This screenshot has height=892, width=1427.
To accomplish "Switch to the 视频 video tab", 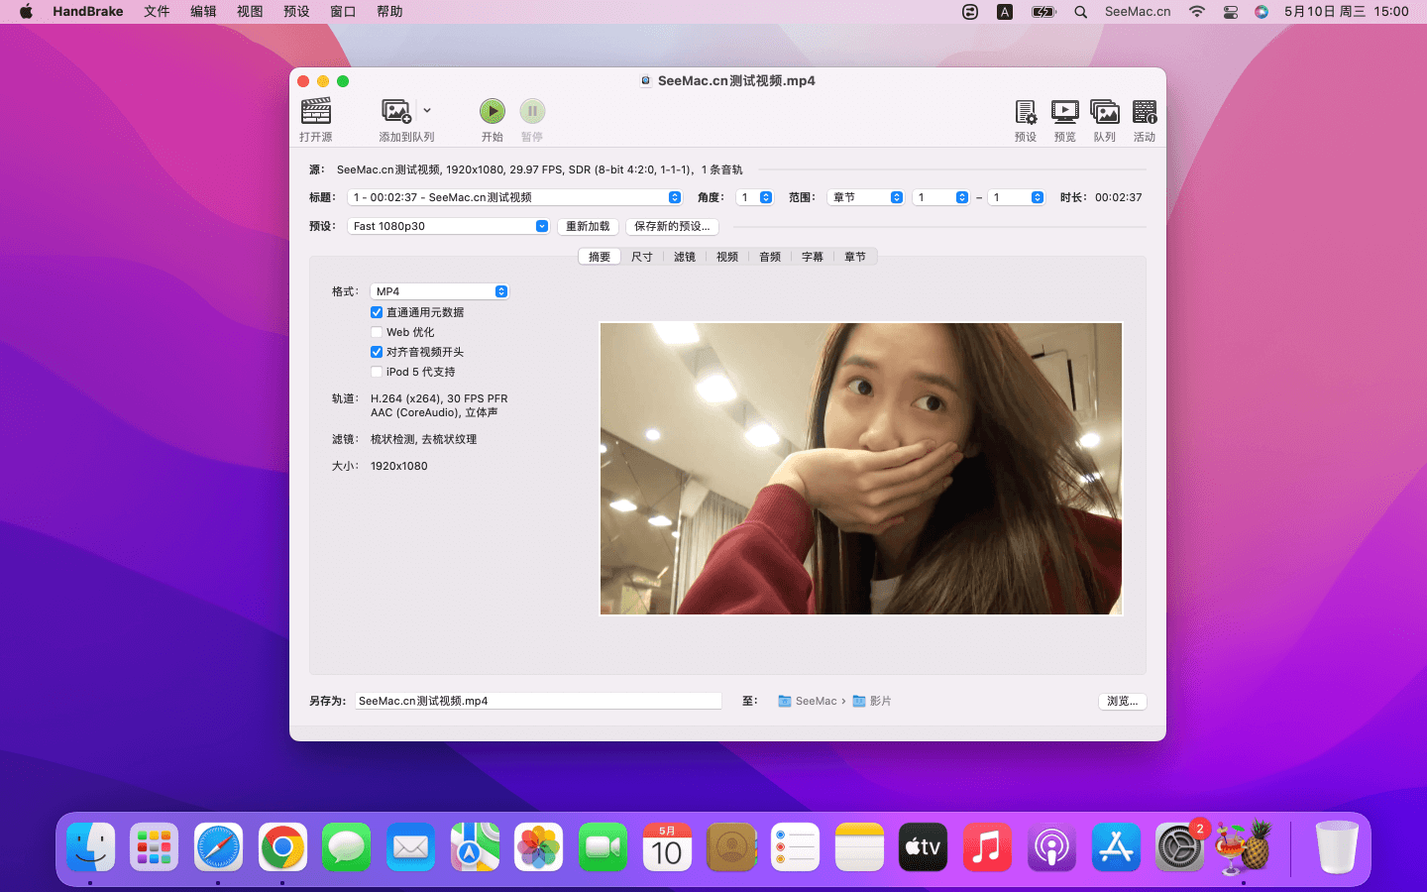I will [727, 257].
